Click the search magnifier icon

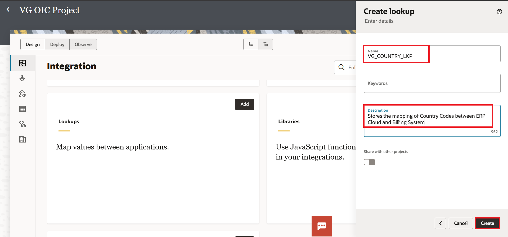[341, 67]
